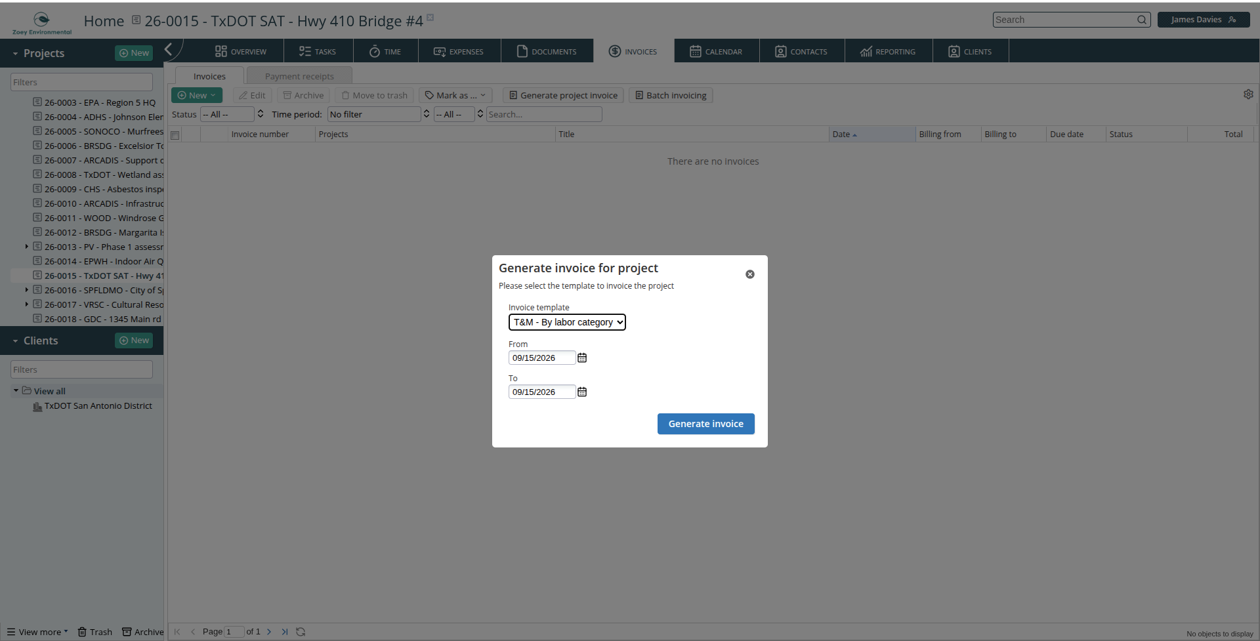
Task: Close the Generate invoice dialog
Action: pos(750,274)
